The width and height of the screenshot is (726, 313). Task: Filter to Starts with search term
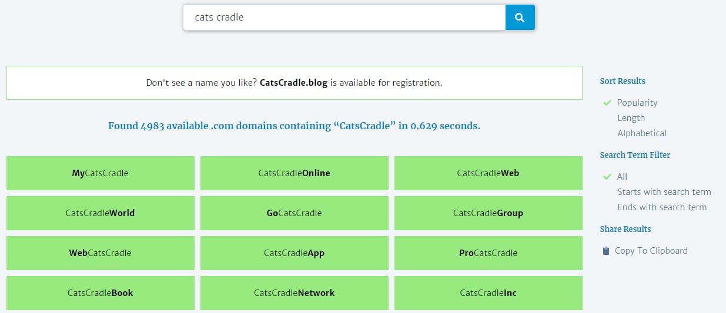[664, 192]
